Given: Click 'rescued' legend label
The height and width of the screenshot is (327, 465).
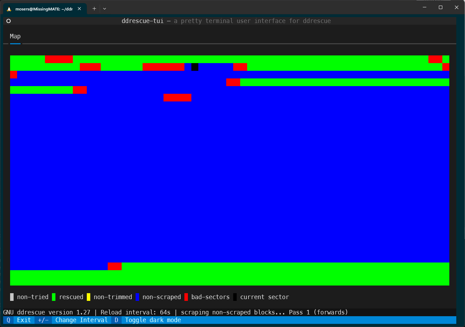Looking at the screenshot, I should pos(71,297).
